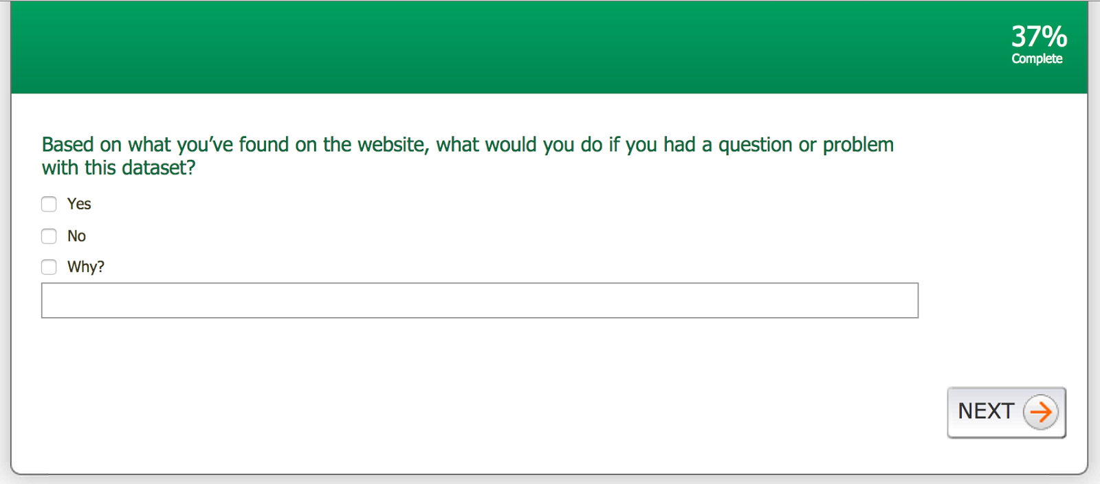Tick the Yes checkbox

point(49,204)
